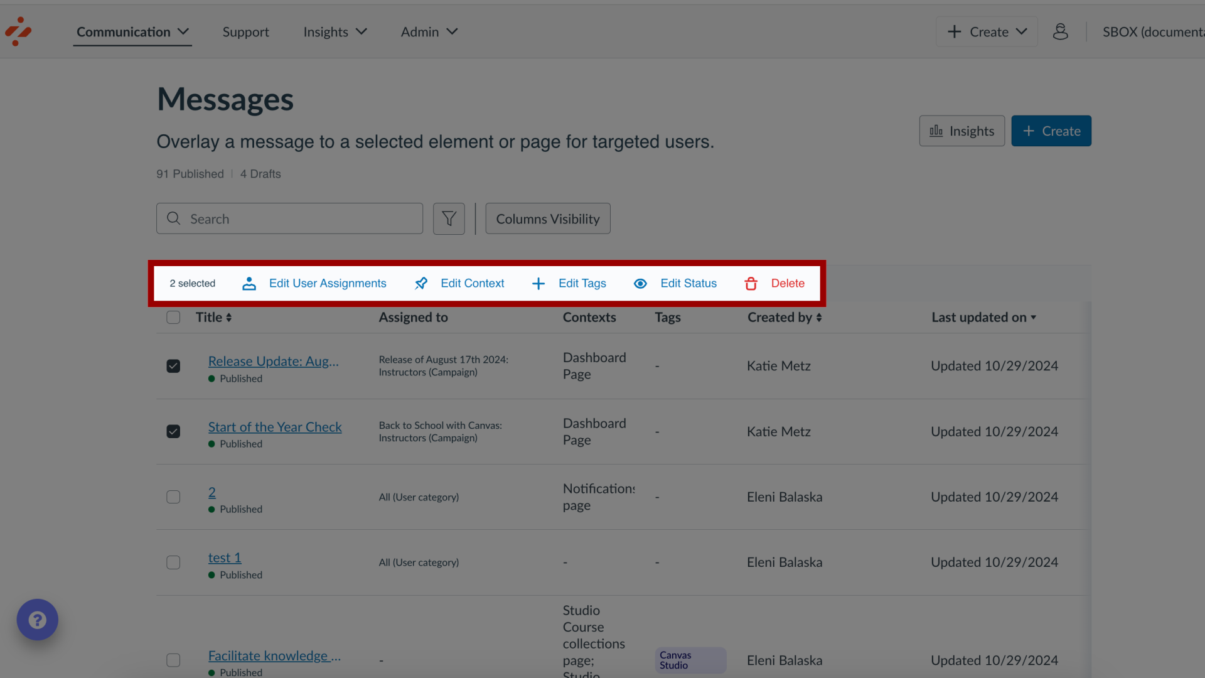This screenshot has width=1205, height=678.
Task: Expand the Admin navigation dropdown
Action: coord(428,31)
